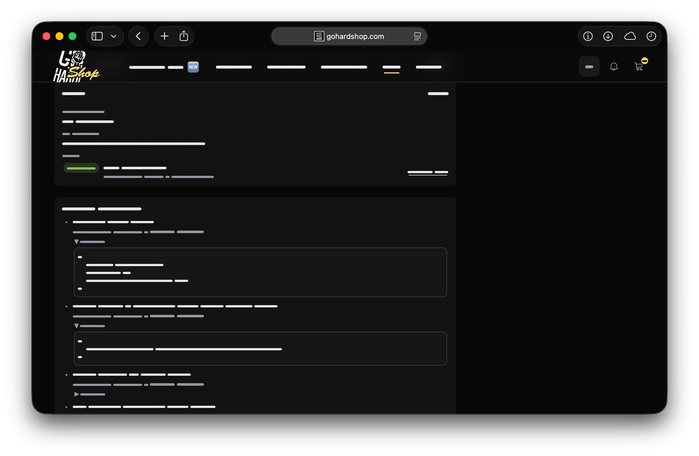Toggle the Safari sidebar button
The image size is (699, 456).
coord(97,36)
